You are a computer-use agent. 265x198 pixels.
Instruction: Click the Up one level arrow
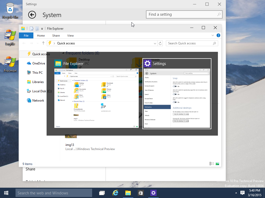click(x=43, y=43)
